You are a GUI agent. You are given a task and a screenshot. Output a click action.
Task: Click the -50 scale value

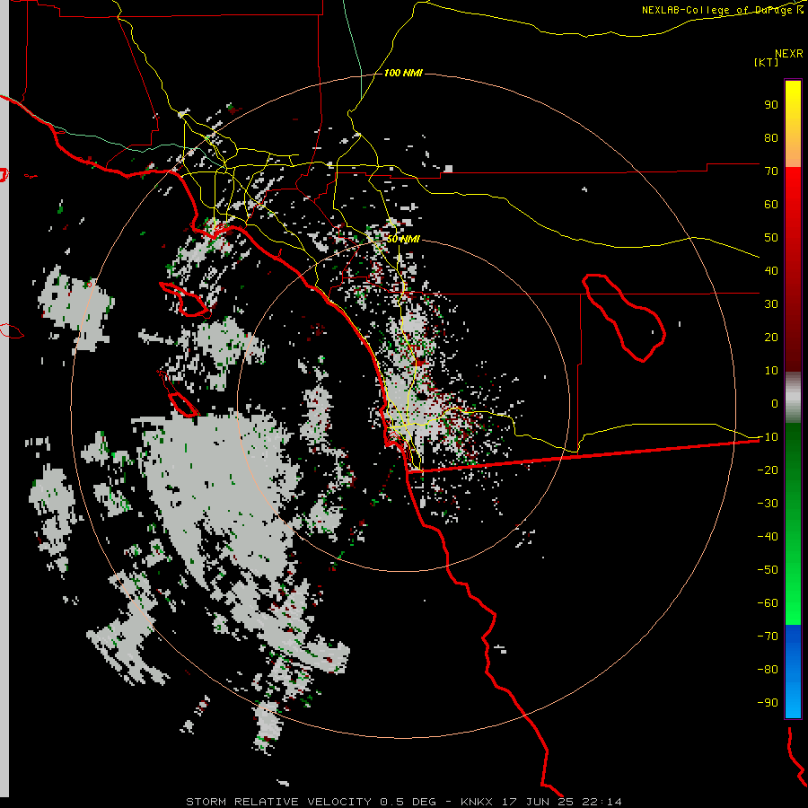tap(768, 570)
